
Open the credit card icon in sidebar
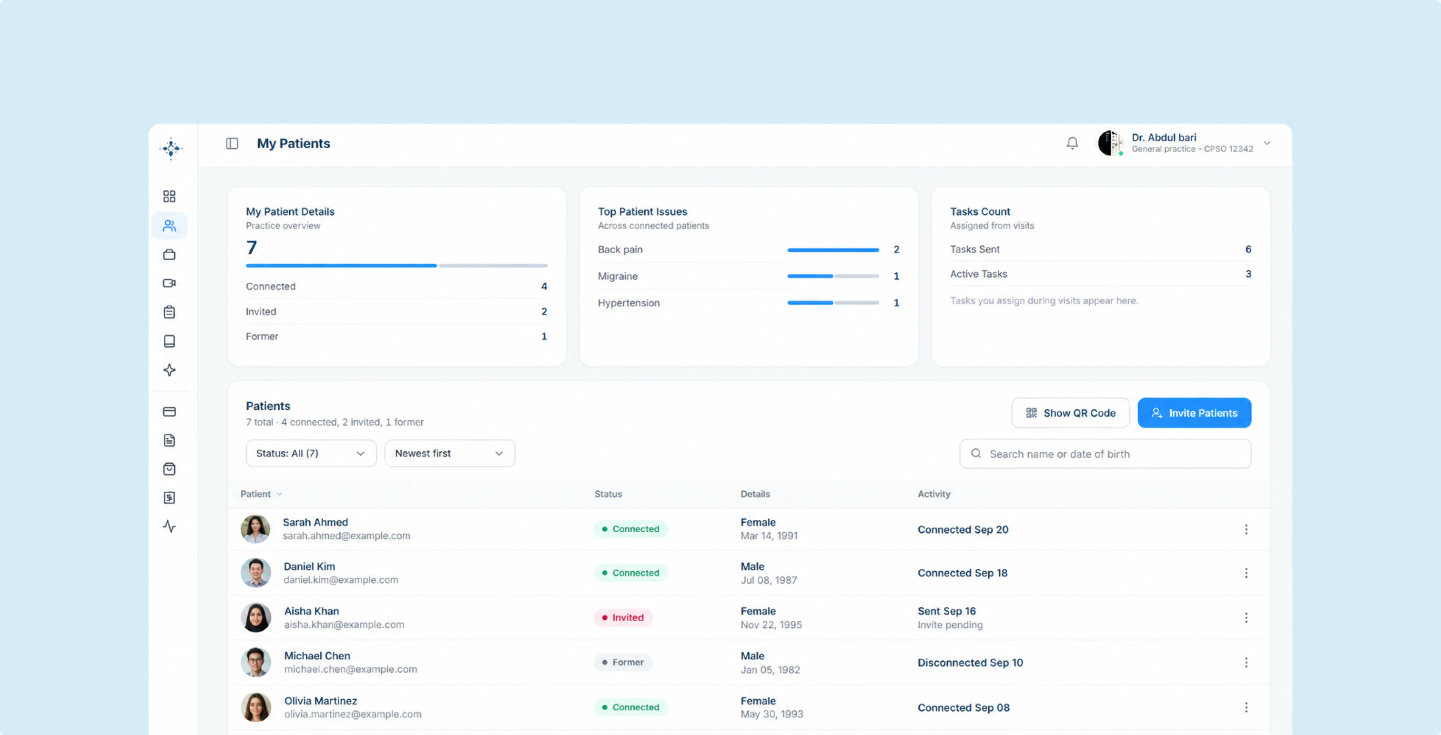[x=169, y=412]
